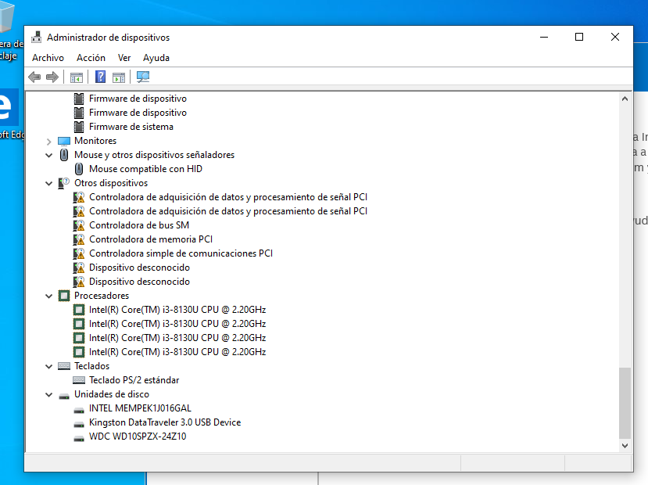Select the first Dispositivo desconocido entry
The height and width of the screenshot is (485, 648).
(139, 268)
